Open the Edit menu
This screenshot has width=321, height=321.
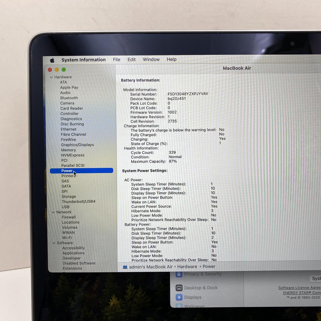coord(131,59)
